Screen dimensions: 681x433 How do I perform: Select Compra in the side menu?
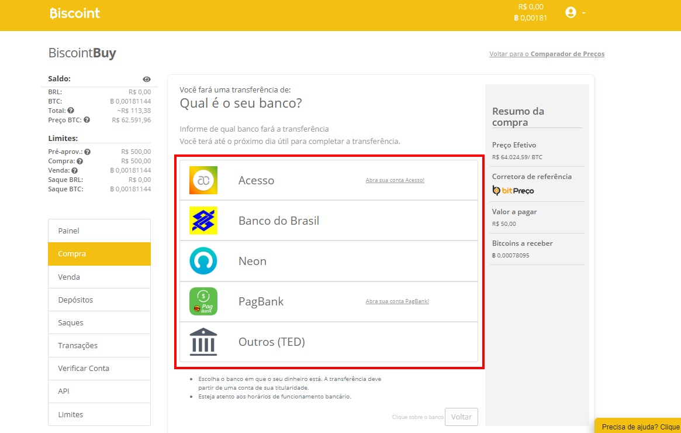pyautogui.click(x=99, y=254)
